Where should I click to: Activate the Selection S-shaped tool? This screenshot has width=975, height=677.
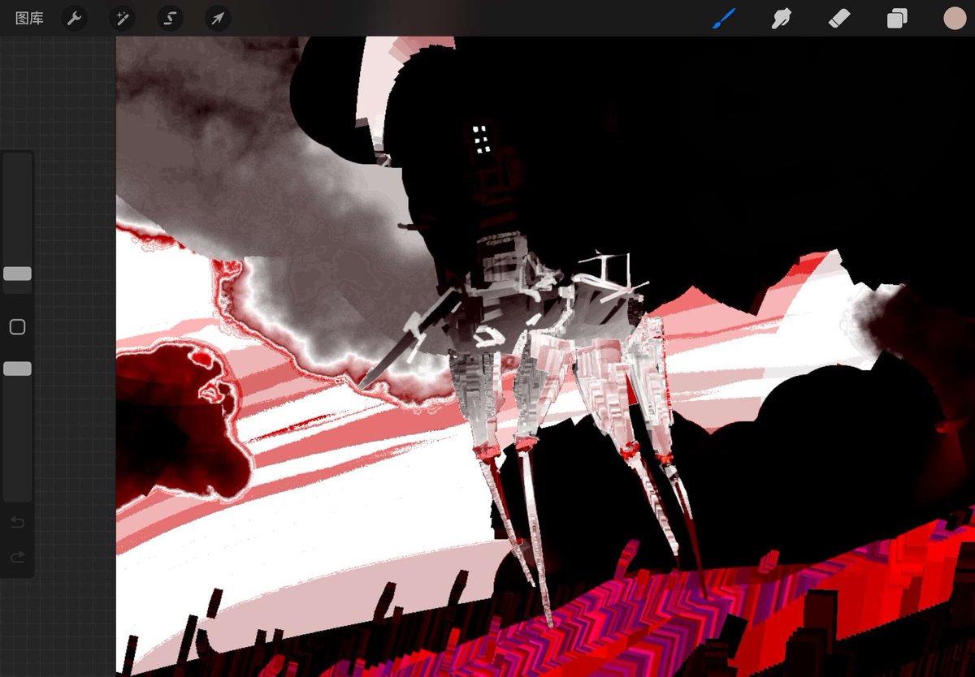point(170,18)
